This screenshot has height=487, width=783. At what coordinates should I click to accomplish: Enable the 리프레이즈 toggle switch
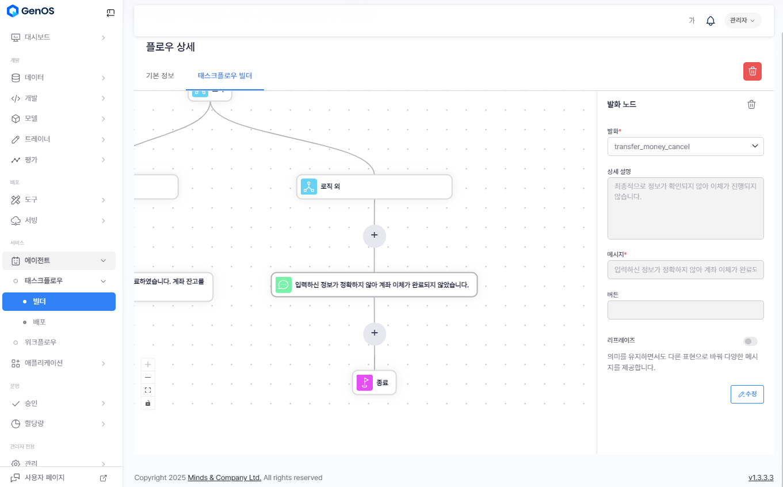pos(750,341)
